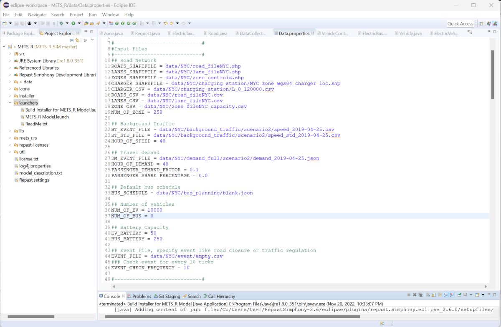The height and width of the screenshot is (327, 501).
Task: Expand the JRE System Library node
Action: pos(10,61)
